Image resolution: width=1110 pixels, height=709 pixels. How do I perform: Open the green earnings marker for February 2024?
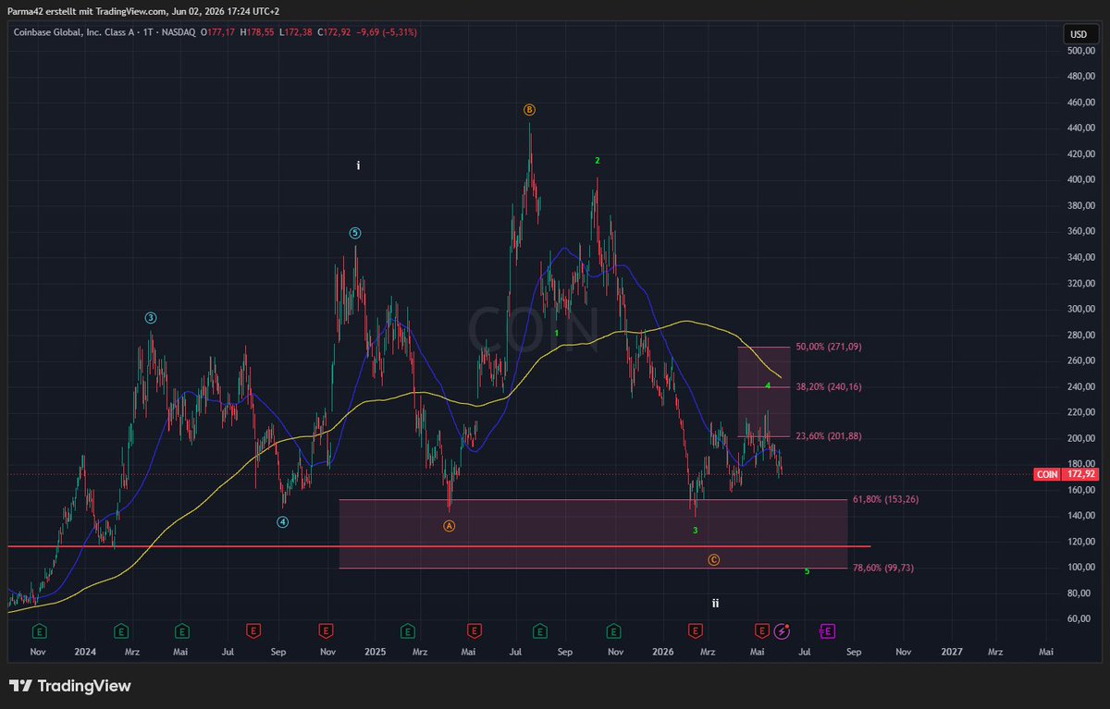[x=121, y=630]
